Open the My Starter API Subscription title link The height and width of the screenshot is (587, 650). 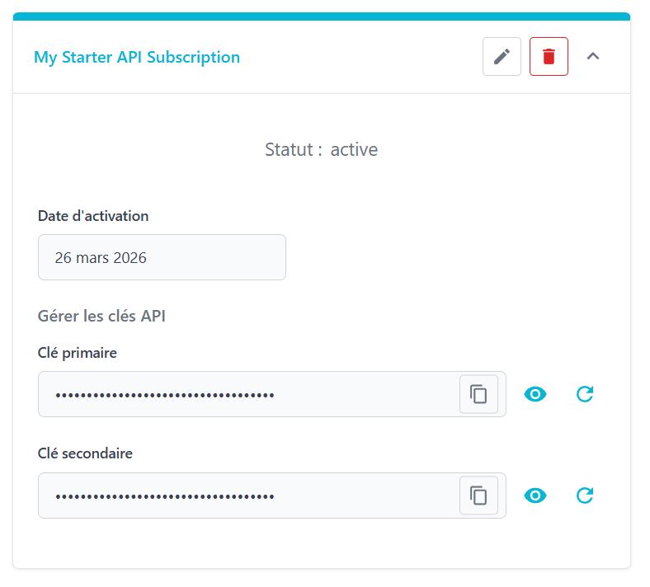pos(138,58)
